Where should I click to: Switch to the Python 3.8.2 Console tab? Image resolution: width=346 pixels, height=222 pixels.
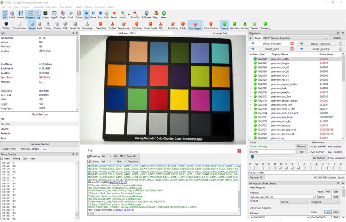(x=29, y=149)
